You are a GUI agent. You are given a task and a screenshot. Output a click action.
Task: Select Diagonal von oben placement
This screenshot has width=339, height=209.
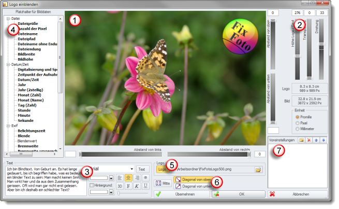(x=193, y=179)
